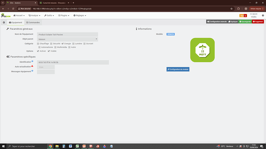This screenshot has width=266, height=149.
Task: Open the browser extensions puzzle icon
Action: [239, 8]
